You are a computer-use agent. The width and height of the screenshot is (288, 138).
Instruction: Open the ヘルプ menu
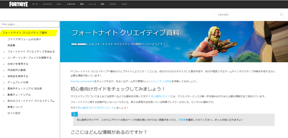pos(124,4)
